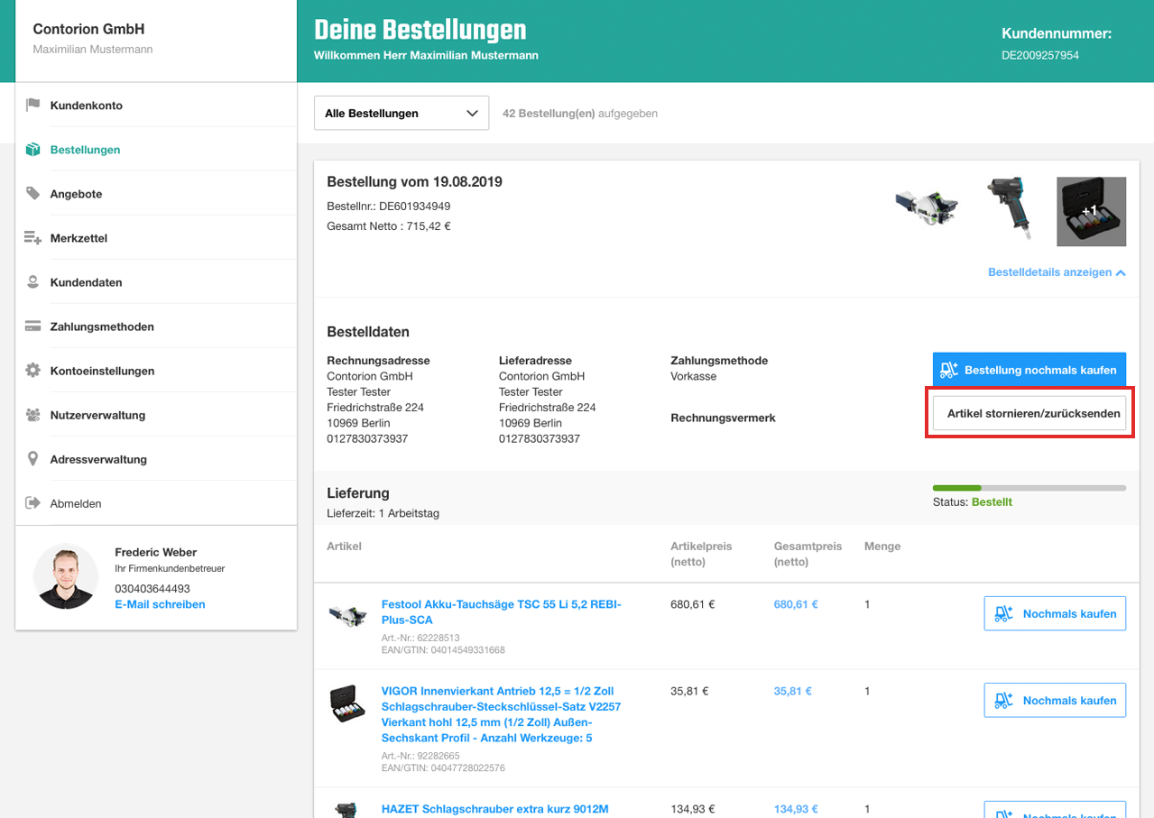Click the location pin icon beside Adressverwaltung
The width and height of the screenshot is (1154, 818).
[33, 459]
